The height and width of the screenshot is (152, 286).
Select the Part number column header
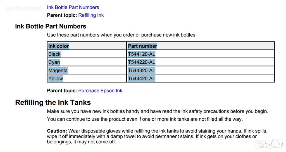point(142,46)
